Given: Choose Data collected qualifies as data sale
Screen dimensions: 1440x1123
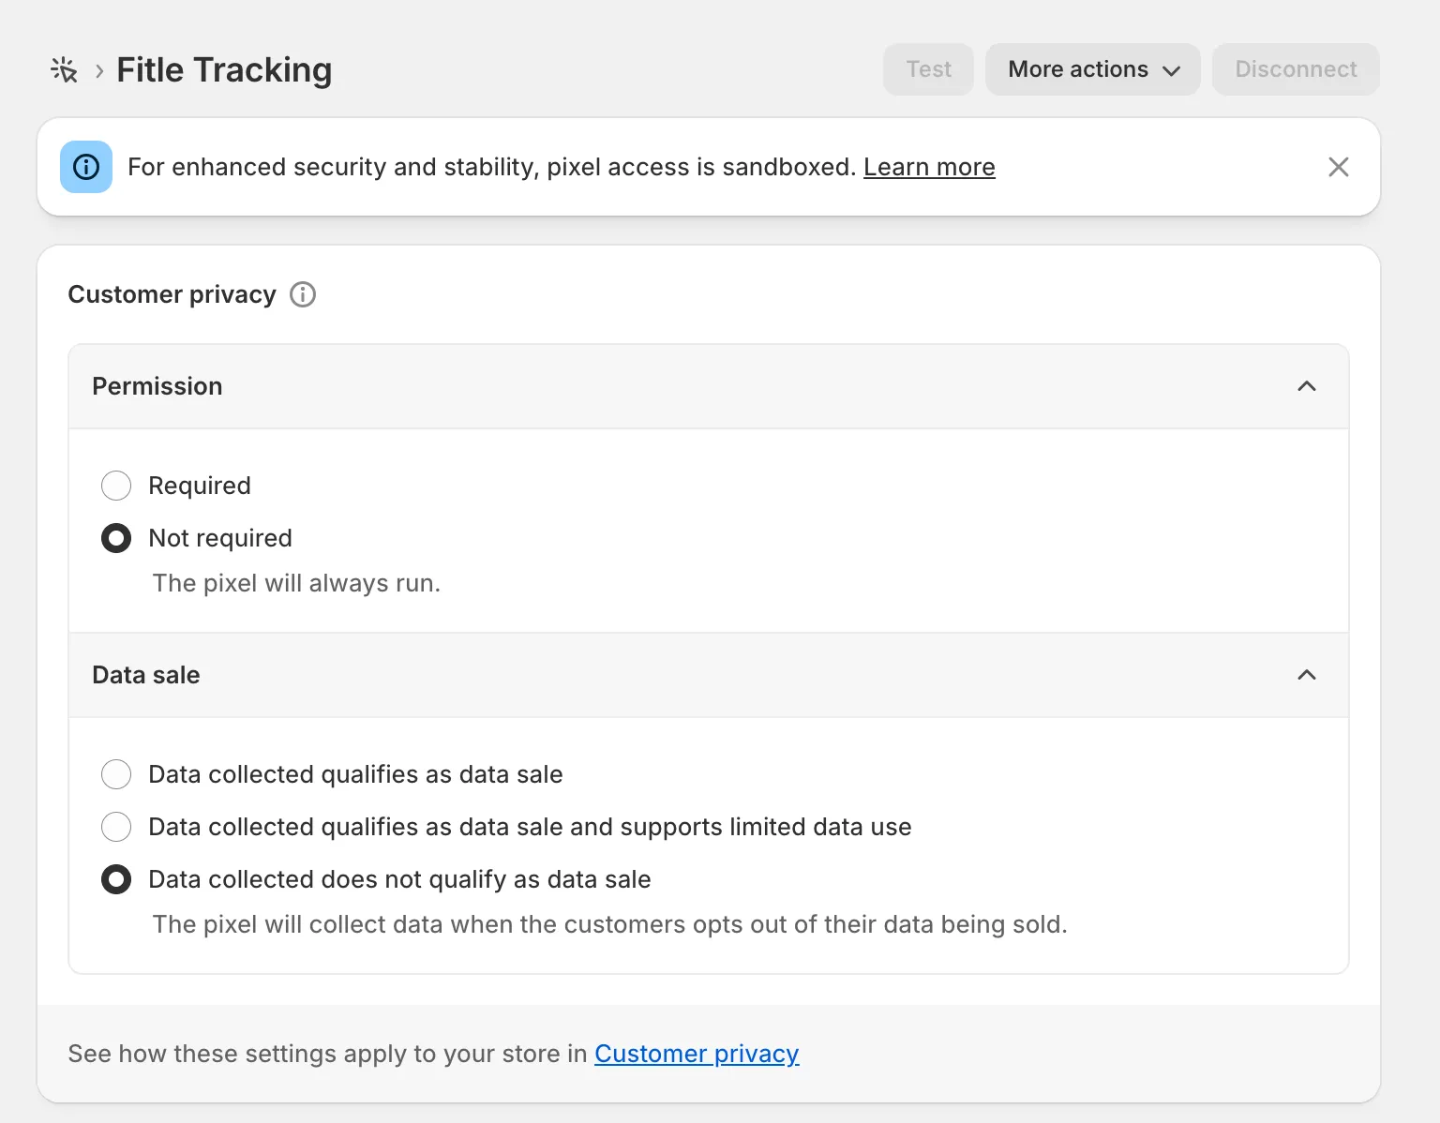Looking at the screenshot, I should pos(116,774).
